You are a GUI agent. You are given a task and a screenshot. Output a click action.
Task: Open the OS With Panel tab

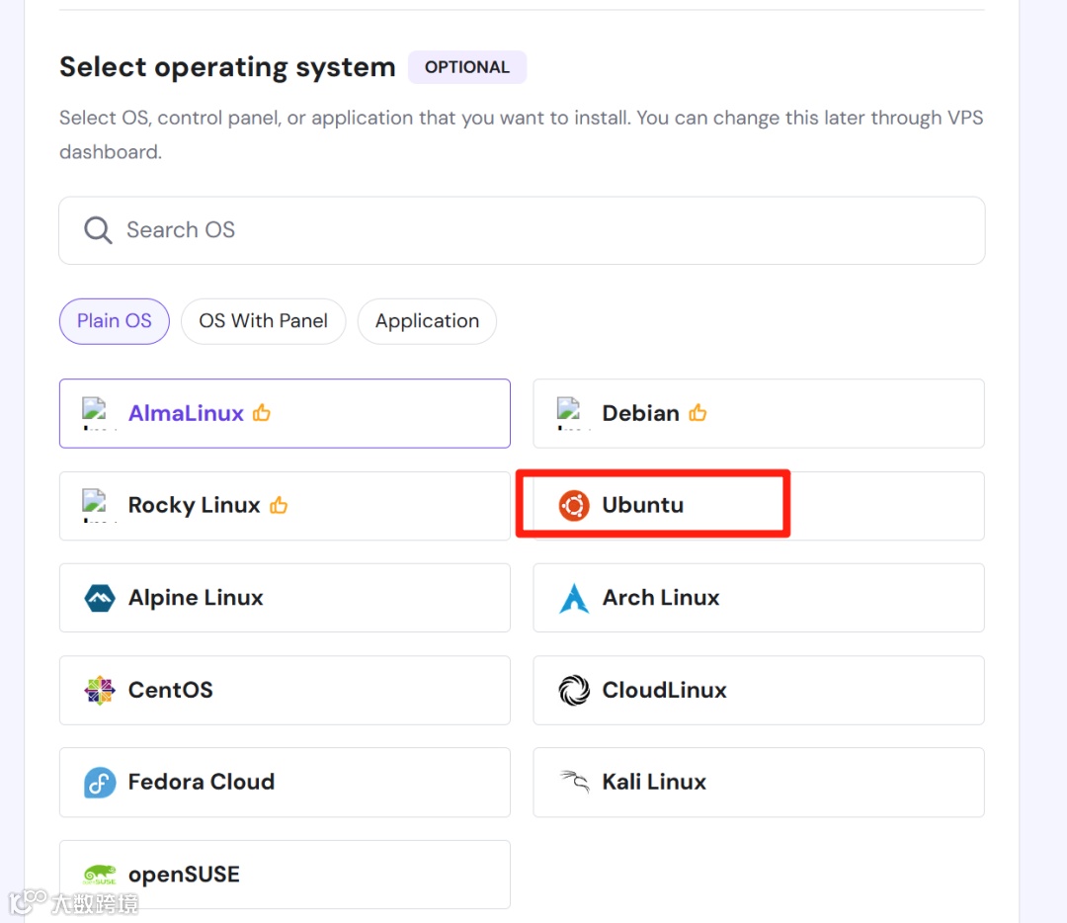click(263, 321)
